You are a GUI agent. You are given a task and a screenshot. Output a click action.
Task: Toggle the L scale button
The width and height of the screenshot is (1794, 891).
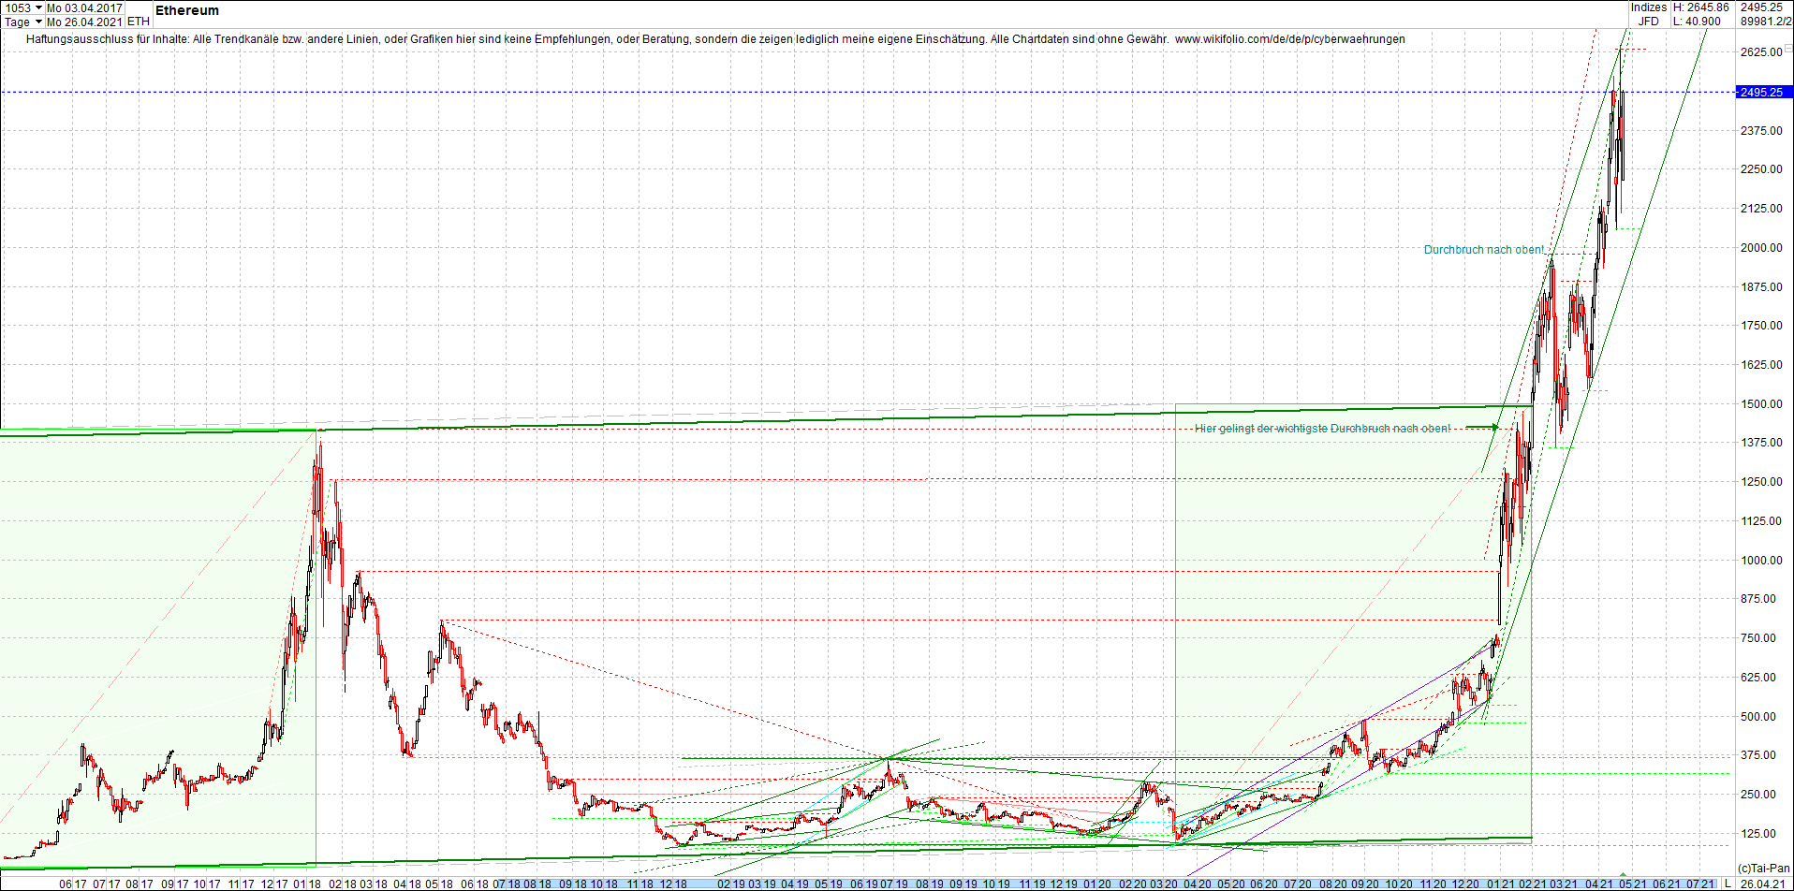[x=1728, y=884]
